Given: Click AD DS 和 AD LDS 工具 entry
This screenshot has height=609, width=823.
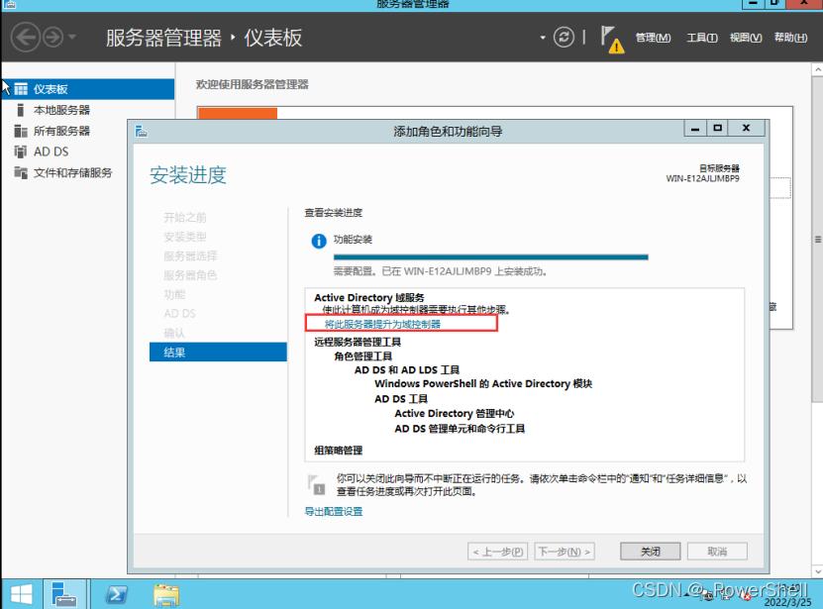Looking at the screenshot, I should click(x=407, y=370).
